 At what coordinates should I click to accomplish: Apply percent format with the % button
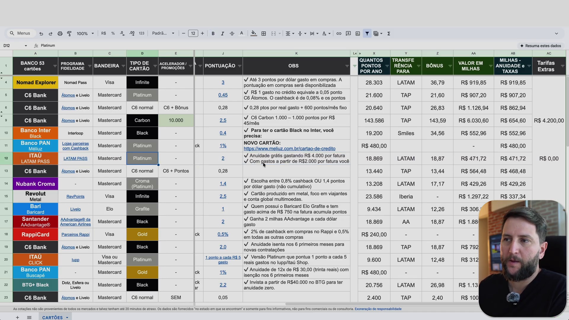pyautogui.click(x=113, y=33)
